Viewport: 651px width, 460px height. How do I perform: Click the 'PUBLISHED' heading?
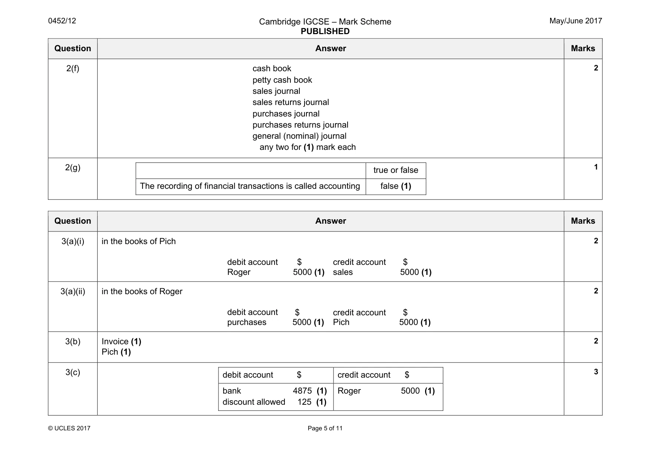pos(325,32)
